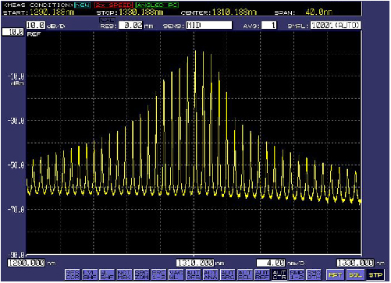The height and width of the screenshot is (283, 391).
Task: Toggle the LVL SHF level shift indicator
Action: (x=90, y=274)
